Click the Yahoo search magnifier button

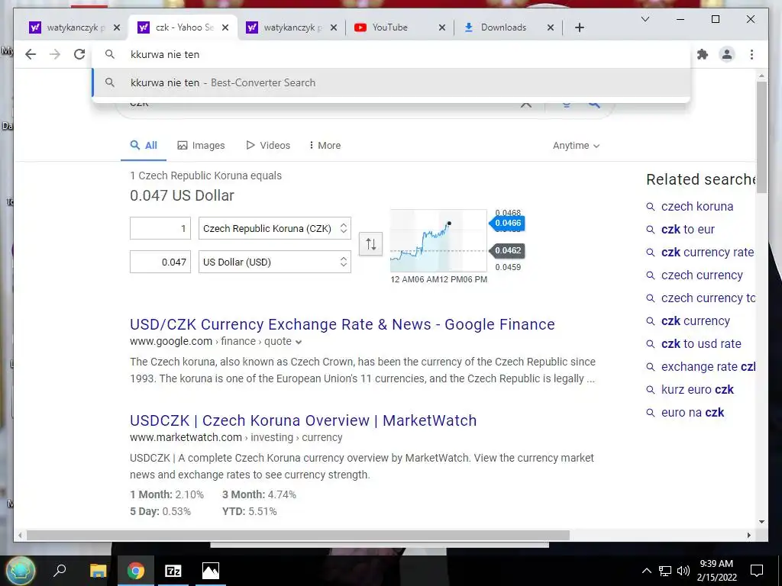tap(593, 104)
